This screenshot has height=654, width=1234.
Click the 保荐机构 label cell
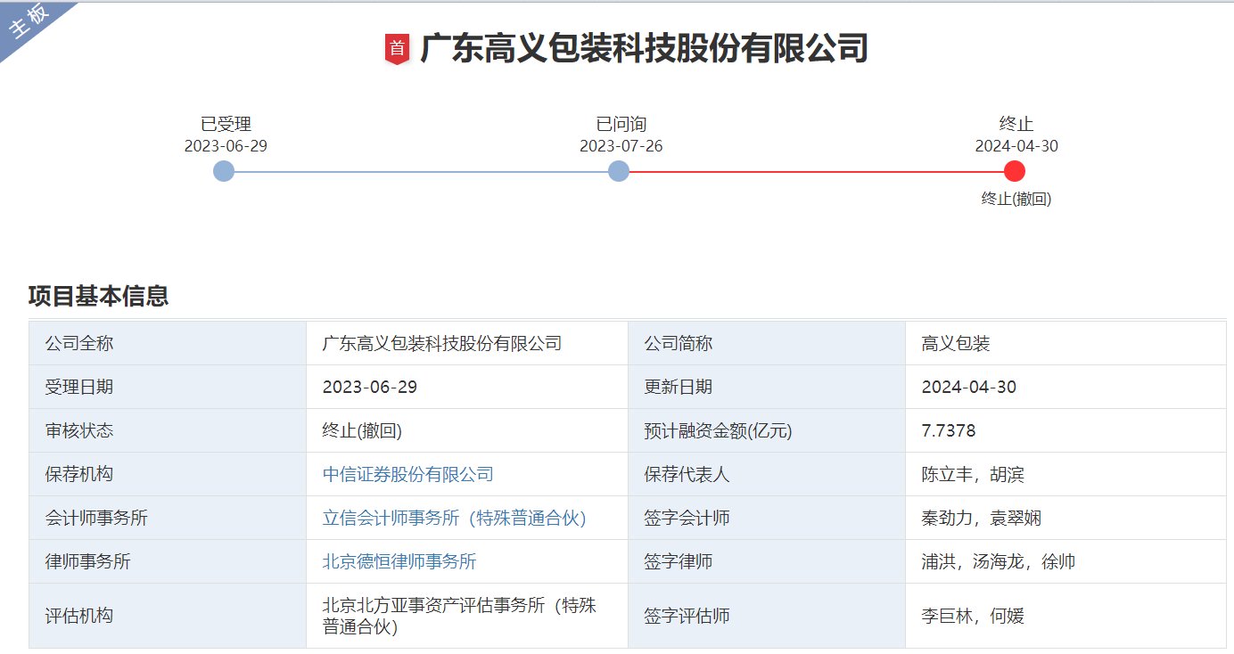pyautogui.click(x=168, y=475)
